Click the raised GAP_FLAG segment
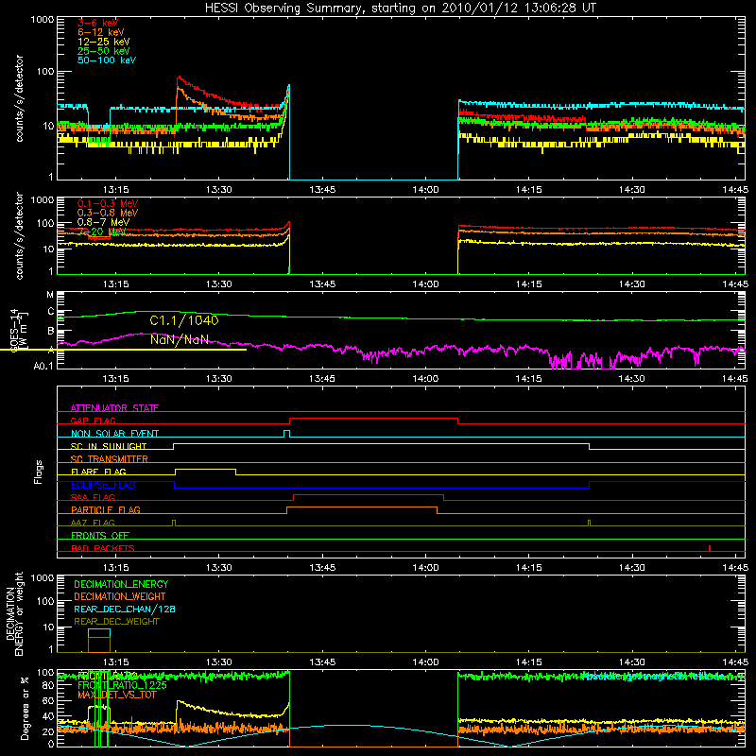The height and width of the screenshot is (756, 756). coord(373,419)
